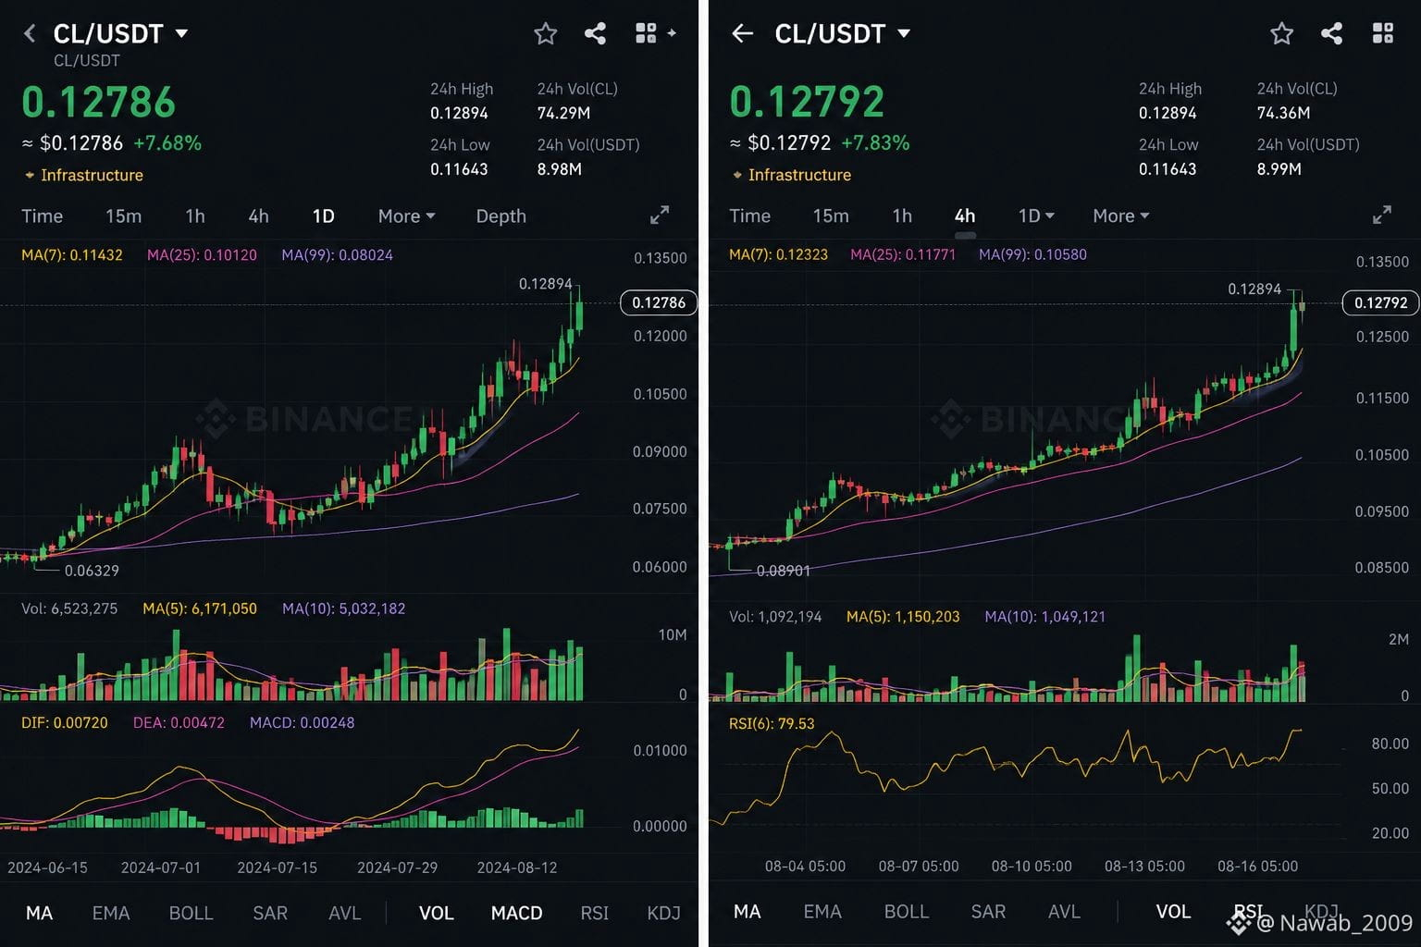Go back using right panel arrow
Viewport: 1421px width, 947px height.
click(x=742, y=34)
